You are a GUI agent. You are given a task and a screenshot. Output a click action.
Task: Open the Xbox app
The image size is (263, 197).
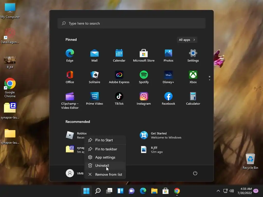pyautogui.click(x=193, y=77)
